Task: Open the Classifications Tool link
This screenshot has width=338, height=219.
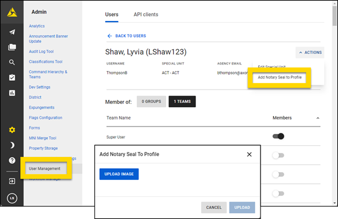Action: (46, 61)
